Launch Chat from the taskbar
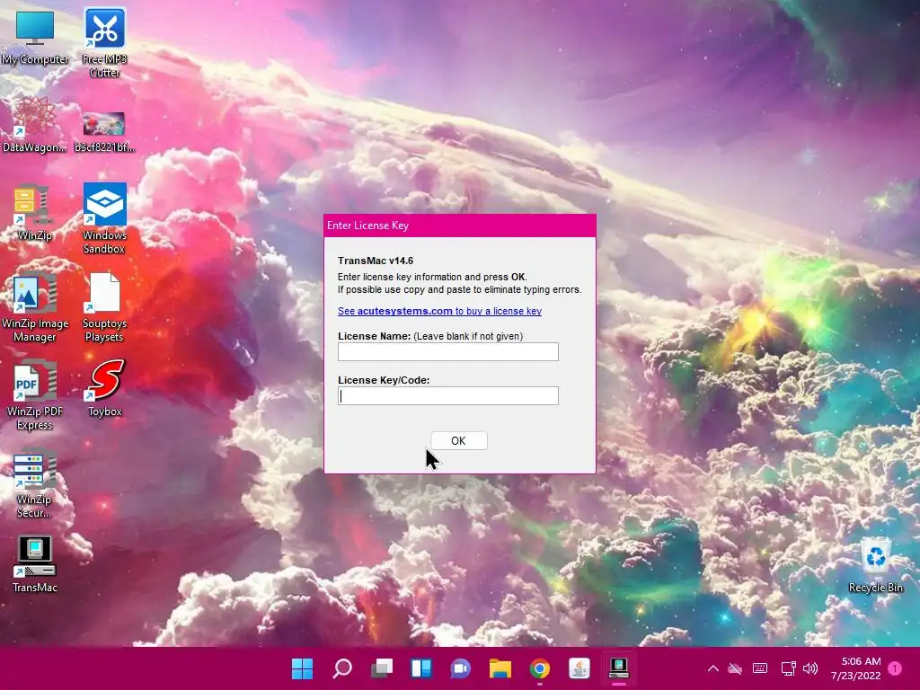920x690 pixels. point(461,668)
